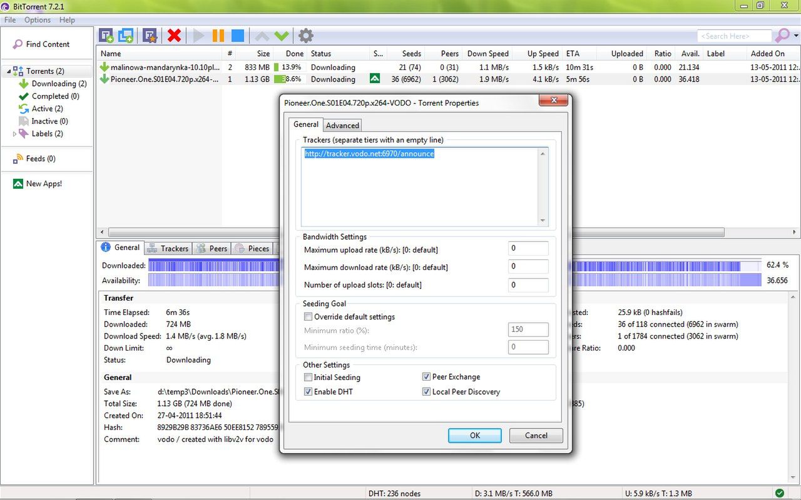This screenshot has height=500, width=801.
Task: Click the Start torrent play icon
Action: coord(199,36)
